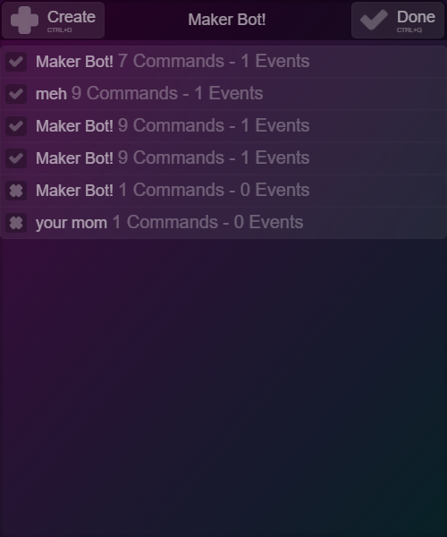
Task: Click the CTRL+Q shortcut hint under Done
Action: (x=409, y=30)
